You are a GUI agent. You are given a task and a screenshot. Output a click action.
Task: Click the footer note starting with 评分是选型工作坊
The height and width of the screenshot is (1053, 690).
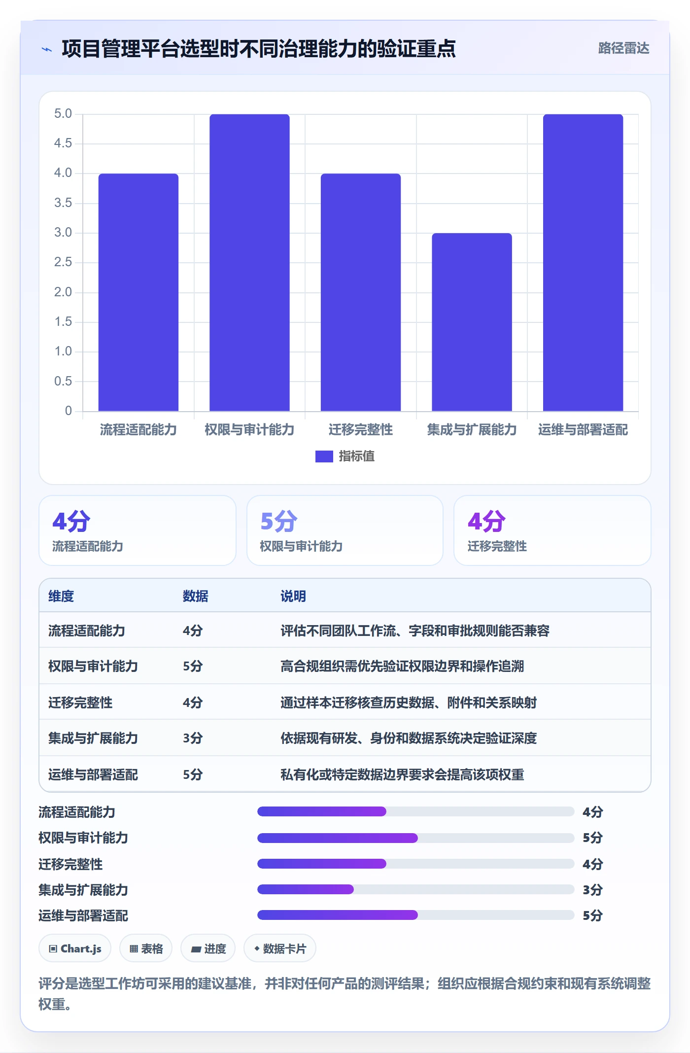pyautogui.click(x=345, y=993)
